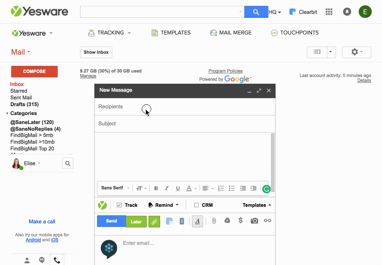Insert a link using chain icon
The image size is (382, 265).
click(x=267, y=221)
